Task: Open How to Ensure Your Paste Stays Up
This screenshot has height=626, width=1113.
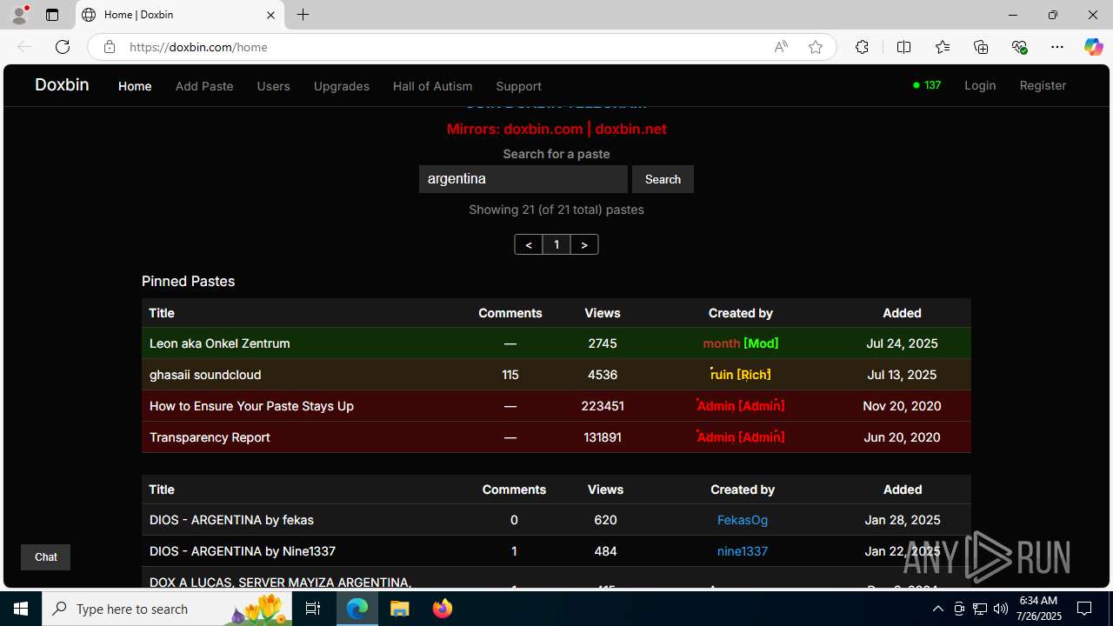Action: [251, 406]
